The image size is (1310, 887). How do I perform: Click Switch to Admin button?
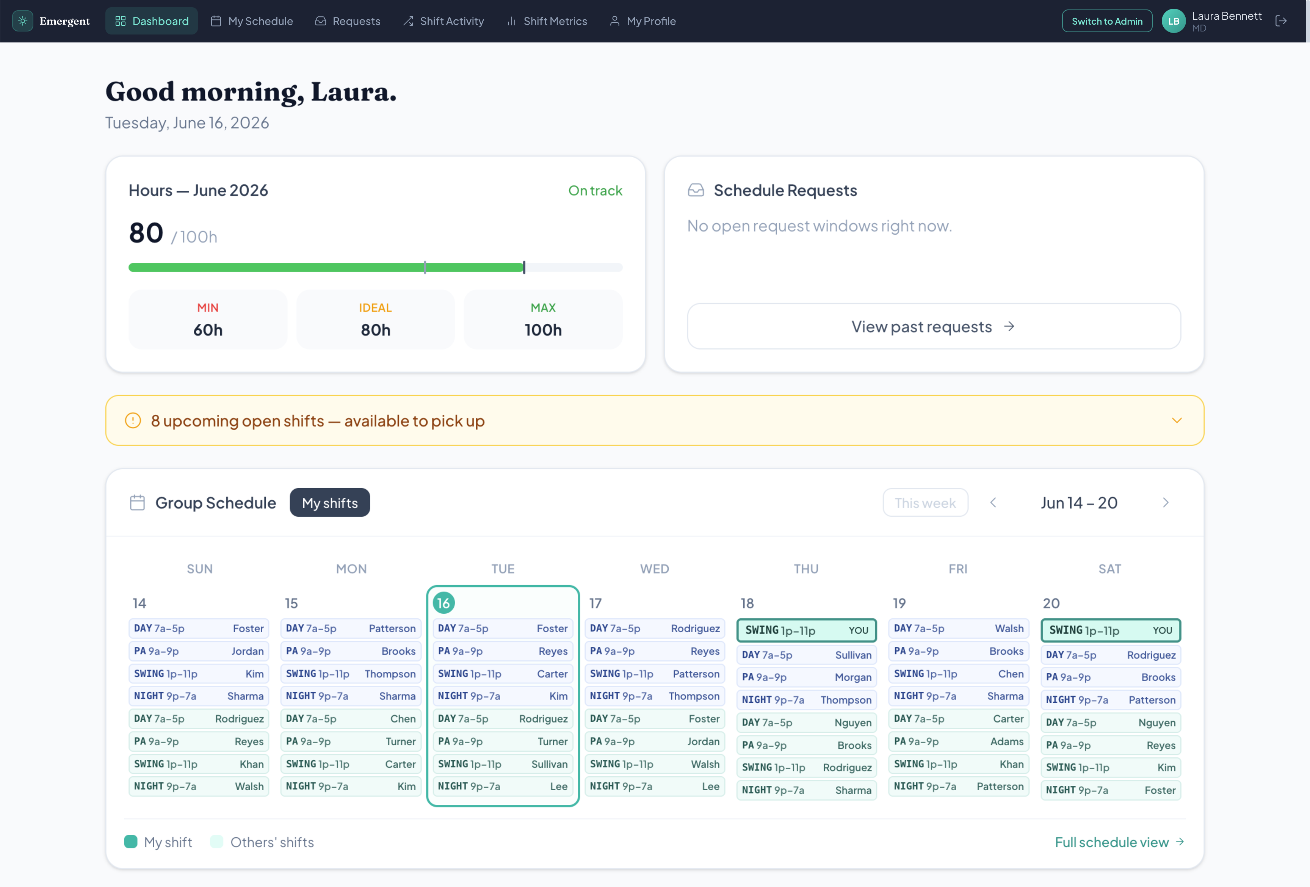click(1106, 21)
